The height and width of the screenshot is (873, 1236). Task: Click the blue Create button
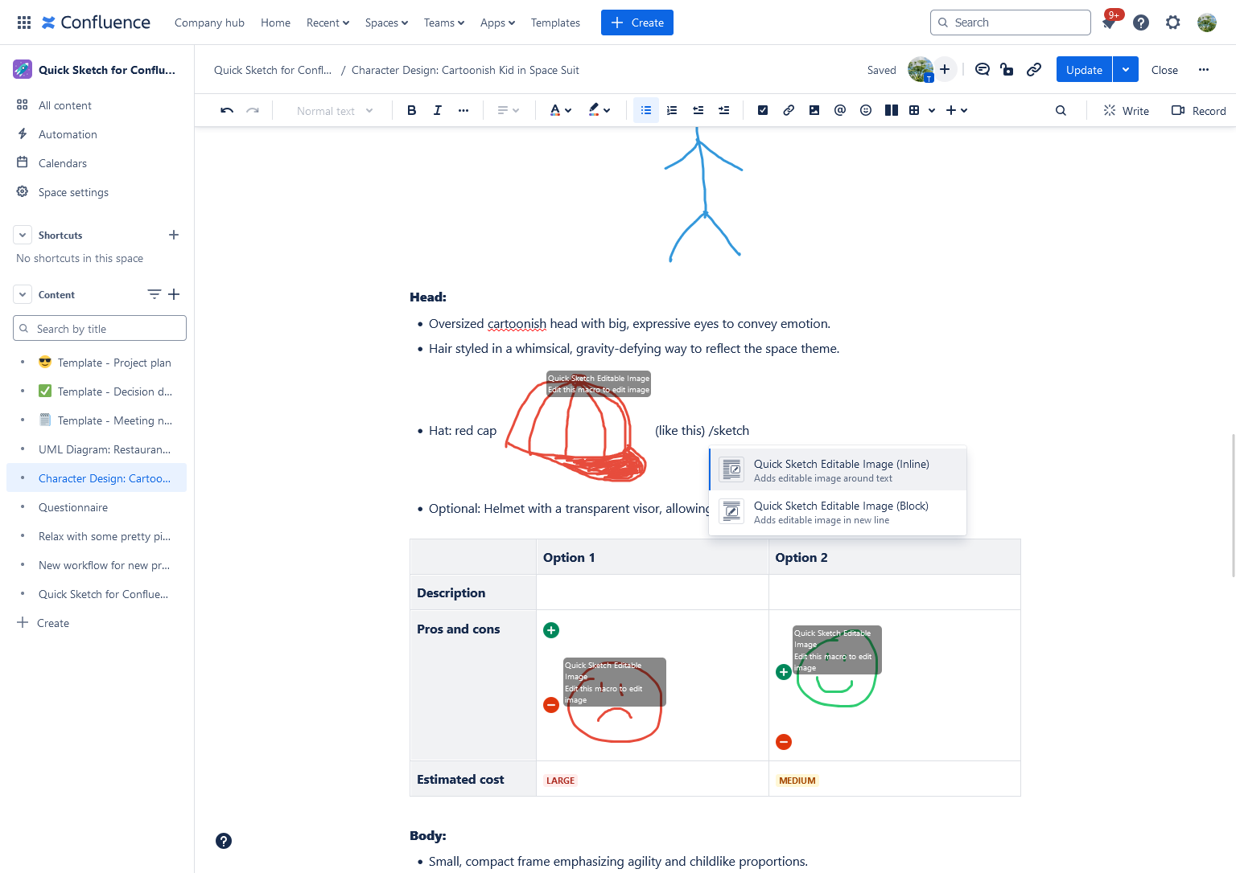pos(637,23)
